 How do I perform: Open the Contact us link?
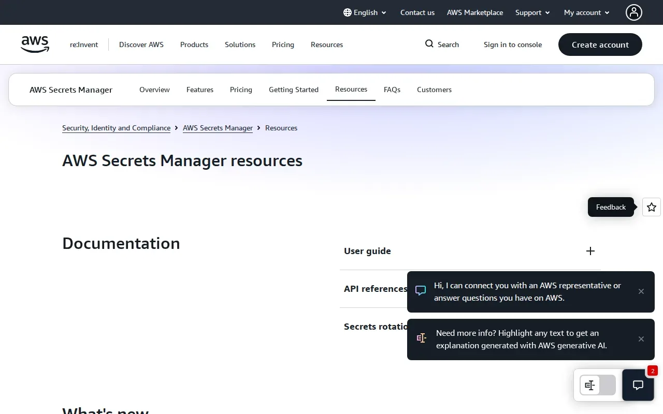[417, 12]
